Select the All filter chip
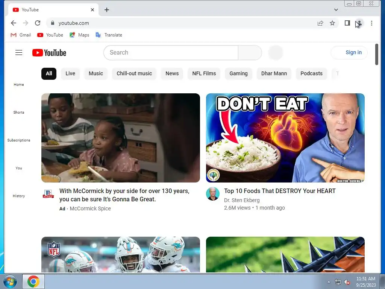 [49, 73]
